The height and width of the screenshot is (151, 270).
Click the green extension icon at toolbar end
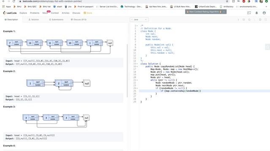tap(266, 1)
